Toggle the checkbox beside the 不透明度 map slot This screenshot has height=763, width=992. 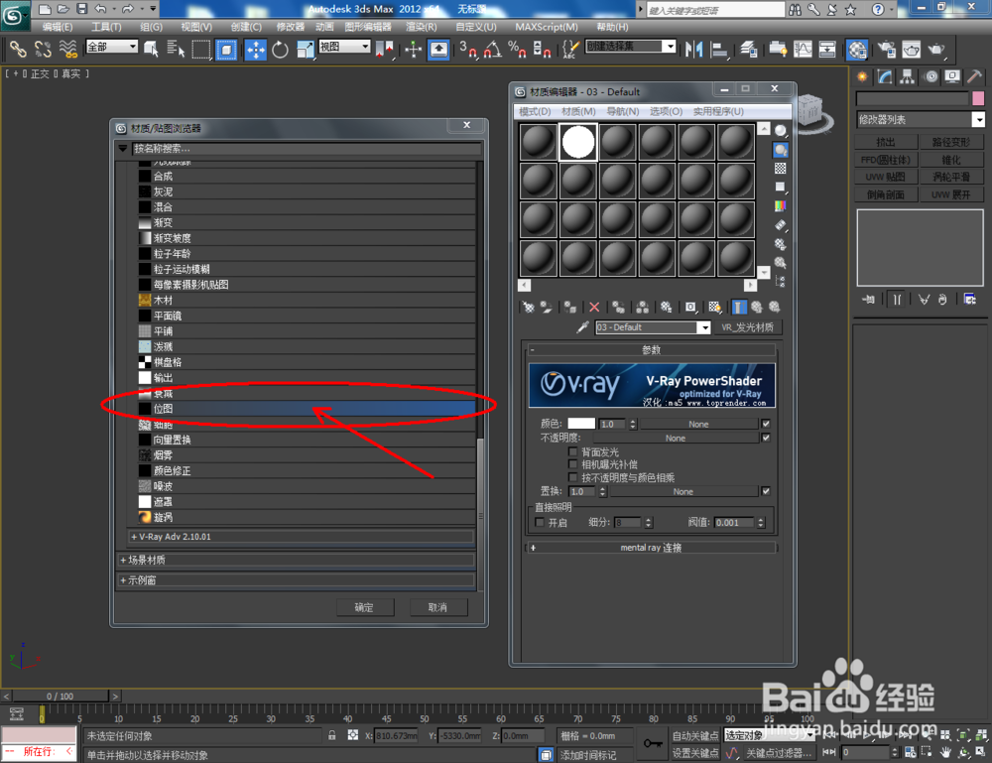(766, 438)
